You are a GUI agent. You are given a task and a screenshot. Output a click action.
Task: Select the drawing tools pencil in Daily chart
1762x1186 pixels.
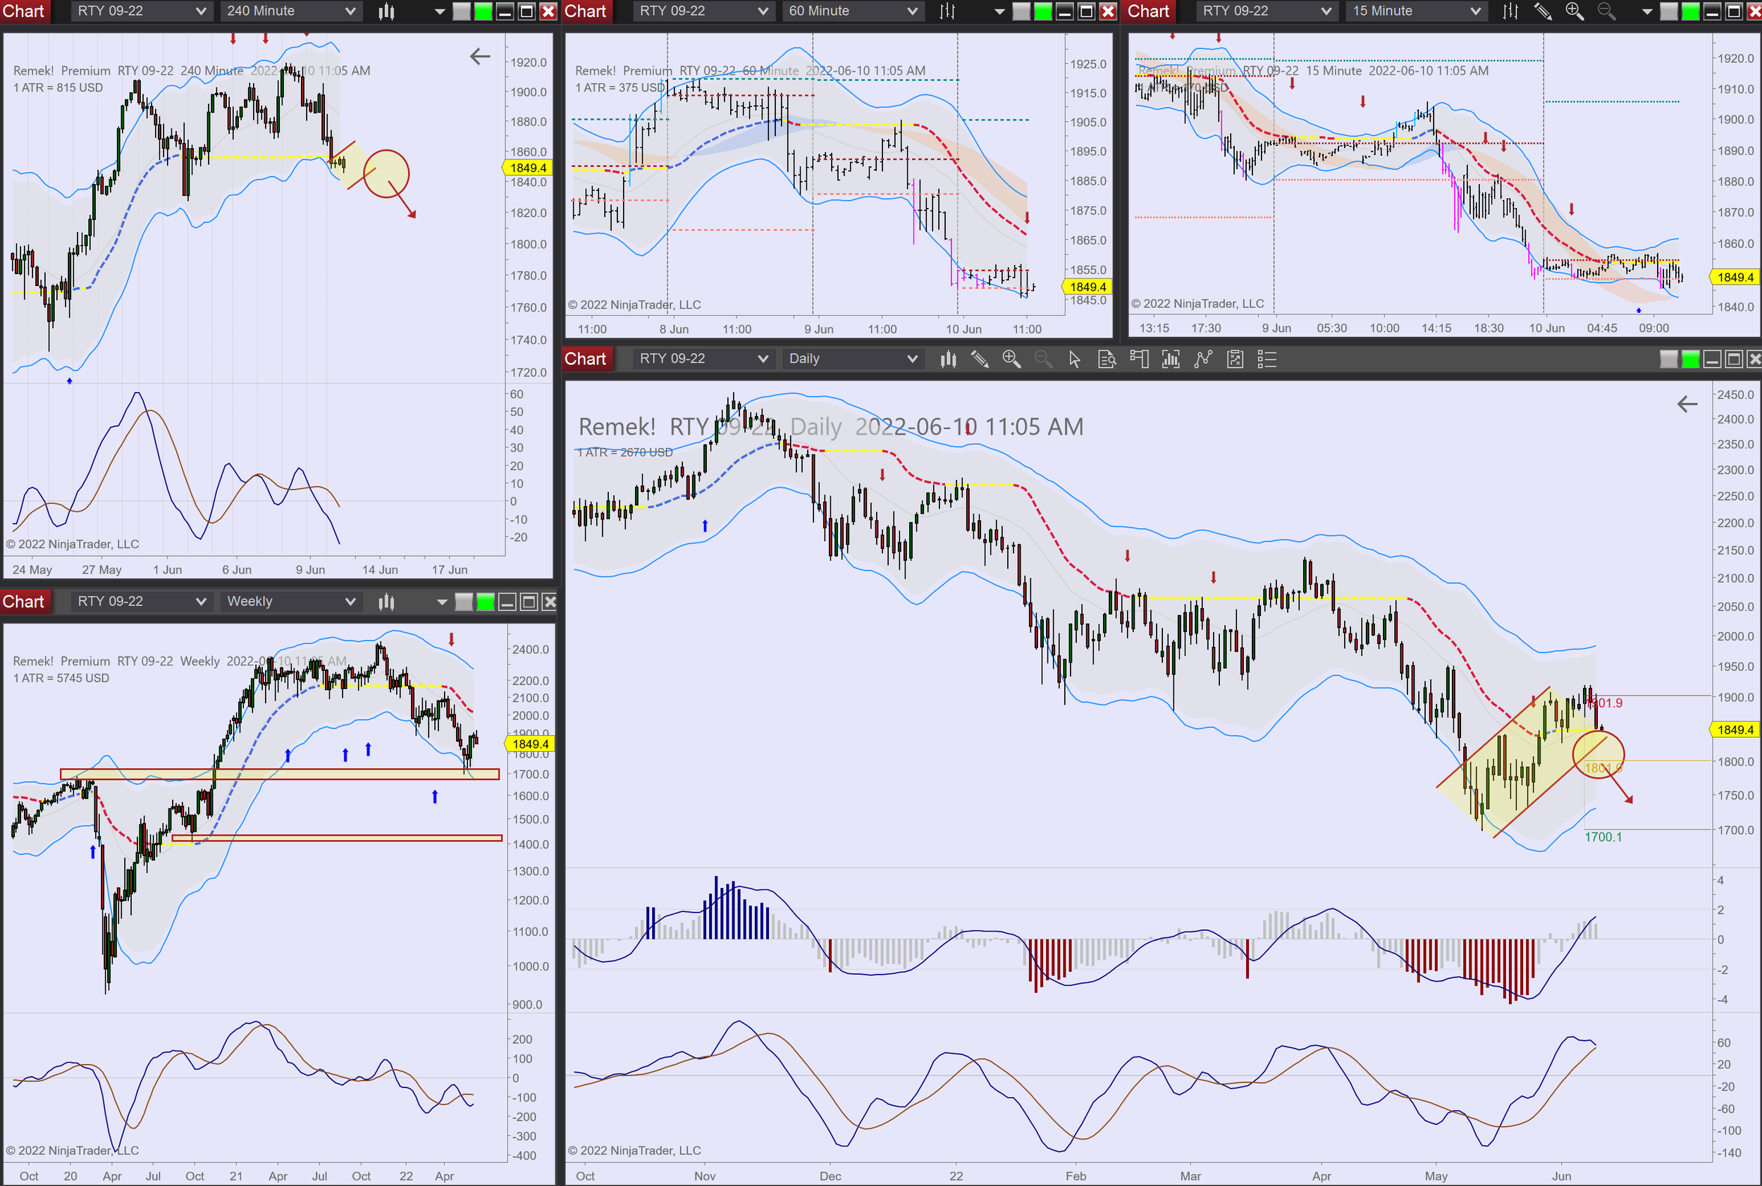pyautogui.click(x=980, y=359)
